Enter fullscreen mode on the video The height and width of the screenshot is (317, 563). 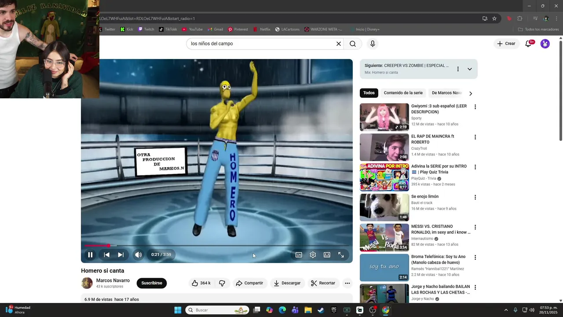[341, 254]
